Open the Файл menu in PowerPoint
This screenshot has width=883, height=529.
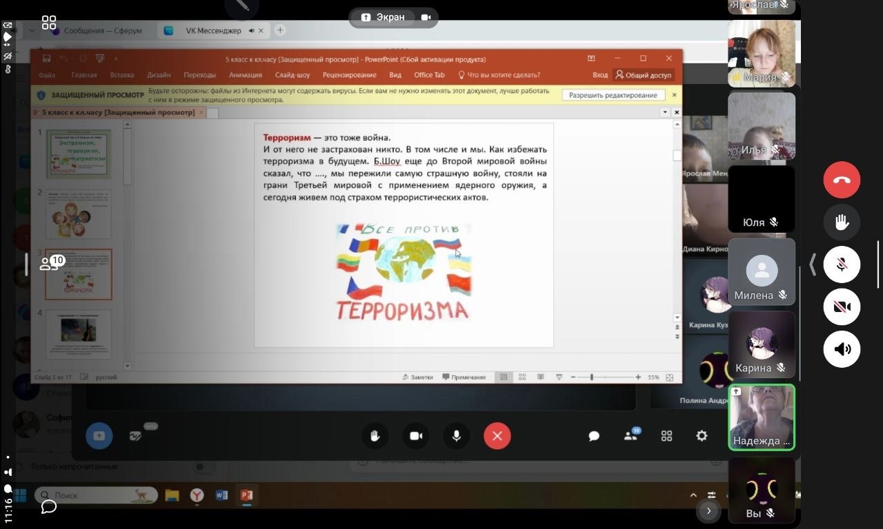pos(47,75)
